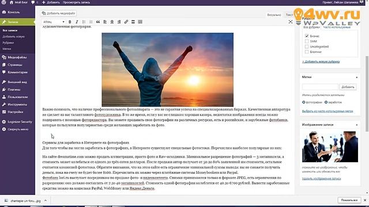Collapse the sidebar with Свернуть меню

17,129
